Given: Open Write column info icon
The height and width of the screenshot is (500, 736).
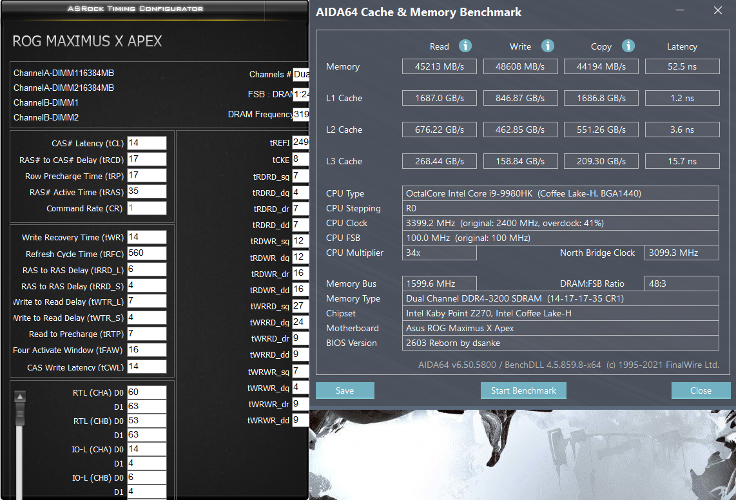Looking at the screenshot, I should point(547,46).
